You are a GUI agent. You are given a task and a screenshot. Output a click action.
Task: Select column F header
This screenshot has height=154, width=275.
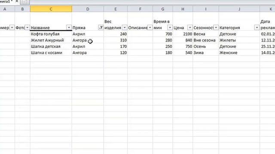tap(140, 9)
